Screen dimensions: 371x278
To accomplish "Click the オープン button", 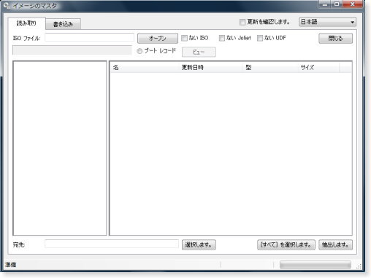I will 158,38.
